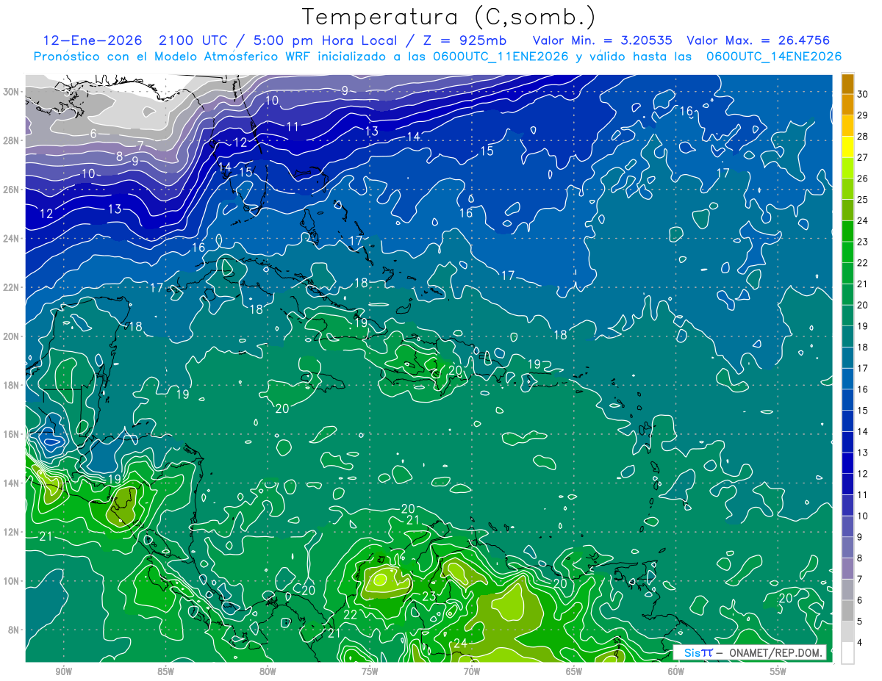Viewport: 882px width, 681px height.
Task: Click the "7" contour label on the map
Action: coord(140,145)
